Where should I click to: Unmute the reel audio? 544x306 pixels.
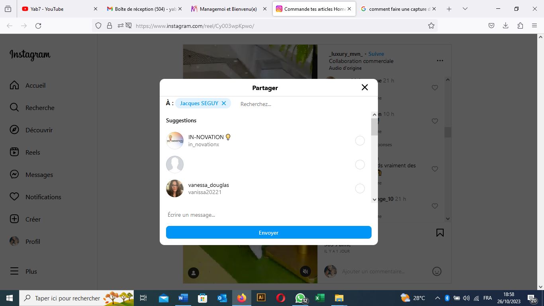click(305, 272)
